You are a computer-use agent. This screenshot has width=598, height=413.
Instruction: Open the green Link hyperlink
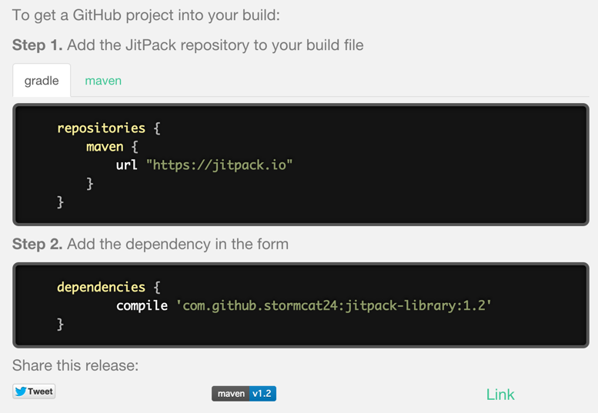pos(500,395)
